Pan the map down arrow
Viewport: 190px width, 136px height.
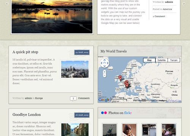[x=104, y=66]
